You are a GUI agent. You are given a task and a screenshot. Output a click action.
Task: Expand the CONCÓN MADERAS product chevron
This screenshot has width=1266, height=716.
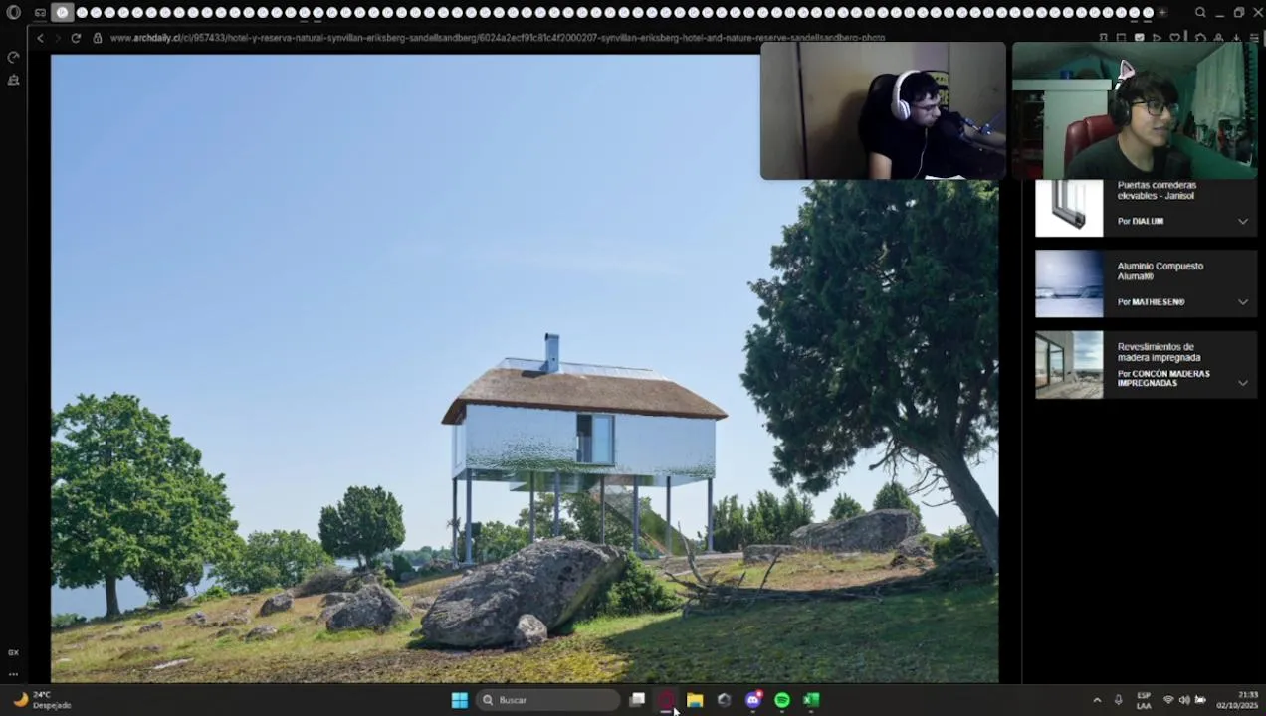coord(1242,382)
